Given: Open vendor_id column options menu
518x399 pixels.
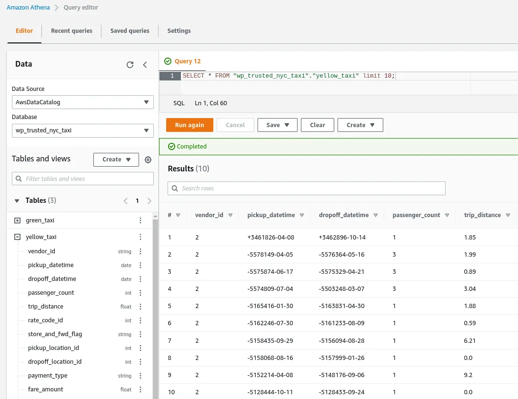Looking at the screenshot, I should [x=140, y=251].
